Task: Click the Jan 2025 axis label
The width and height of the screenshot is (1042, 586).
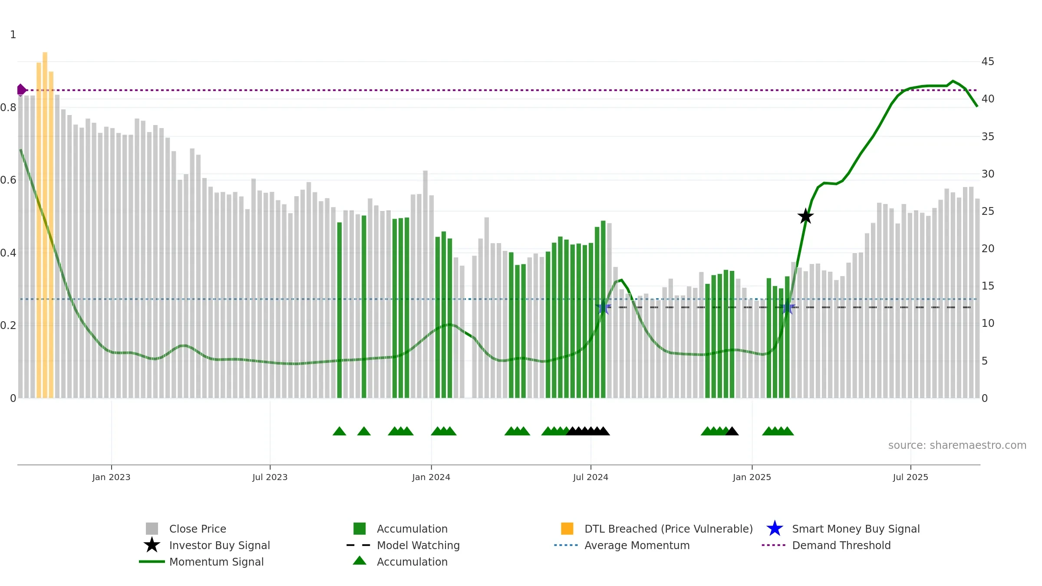Action: [x=752, y=477]
